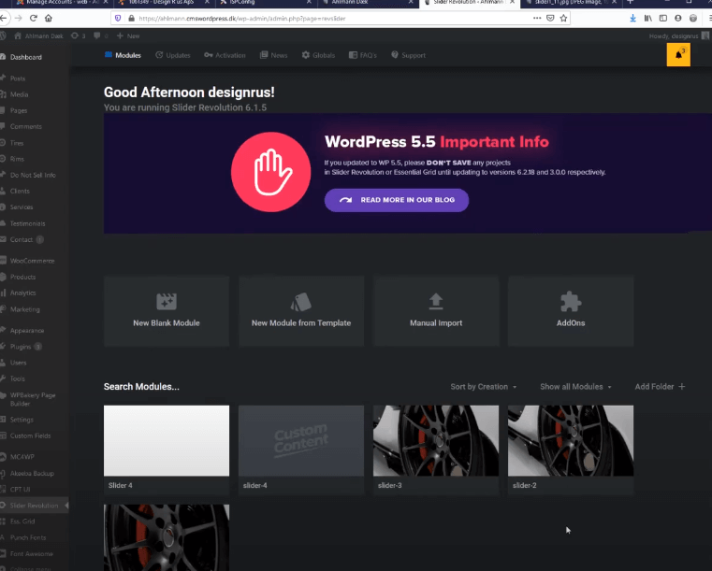
Task: Open new browser tab plus
Action: 630,2
